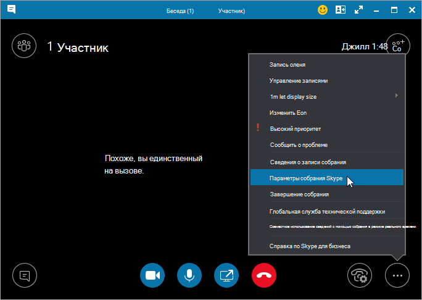Viewport: 422px width, 300px height.
Task: Open Глобальная служба технической поддержки
Action: click(327, 211)
